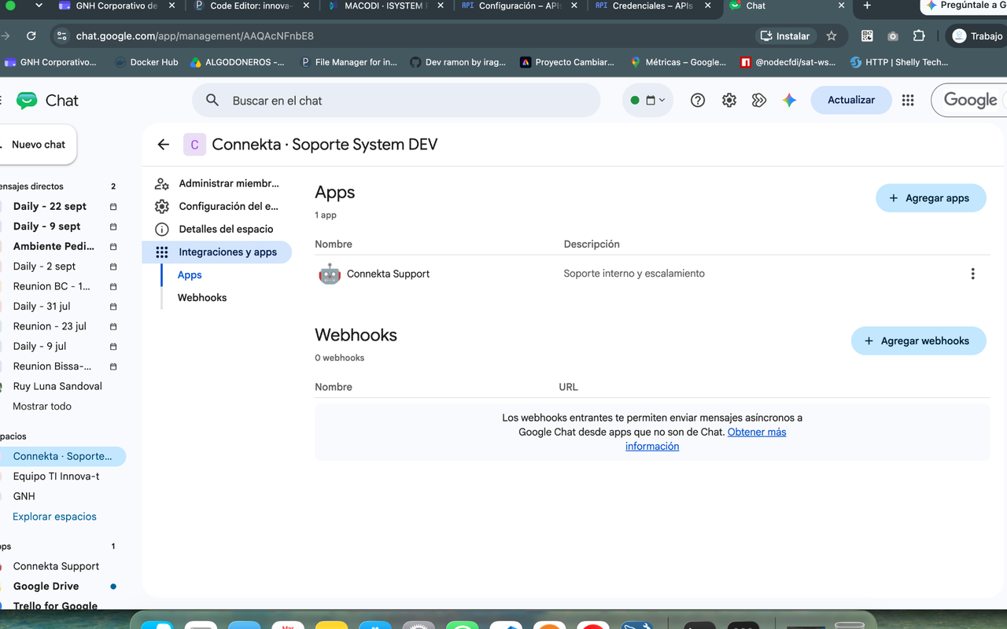Click Nuevo chat button
The width and height of the screenshot is (1007, 629).
(38, 145)
